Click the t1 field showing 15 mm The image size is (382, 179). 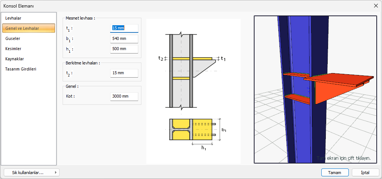(124, 28)
